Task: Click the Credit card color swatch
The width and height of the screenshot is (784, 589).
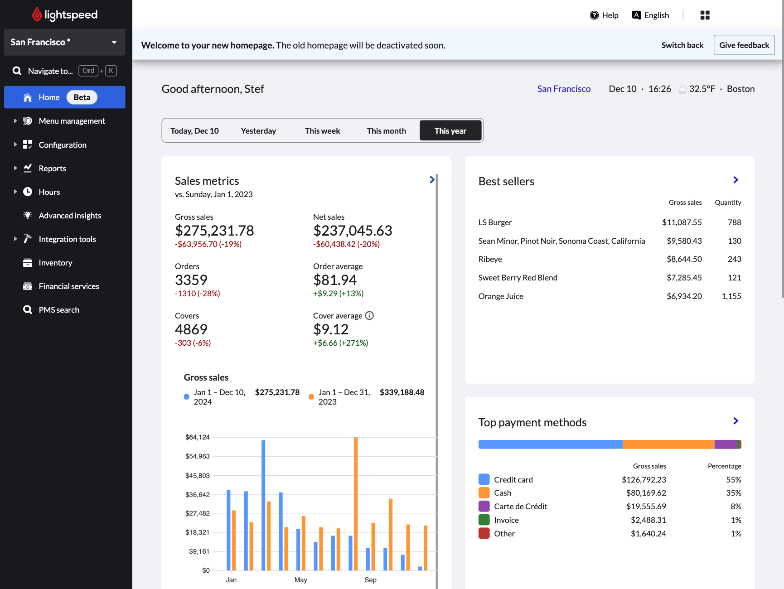Action: click(x=484, y=479)
